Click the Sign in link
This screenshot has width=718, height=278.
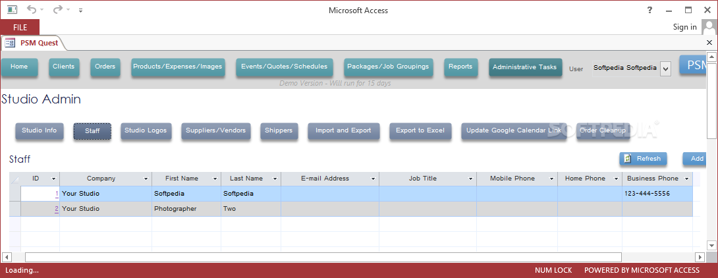684,27
